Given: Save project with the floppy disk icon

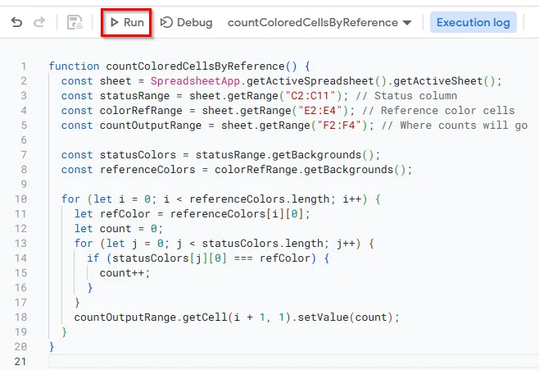Looking at the screenshot, I should 75,22.
